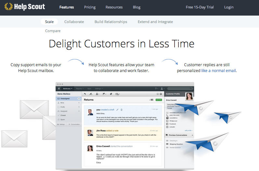
Task: Open the Closed folder
Action: pos(69,115)
